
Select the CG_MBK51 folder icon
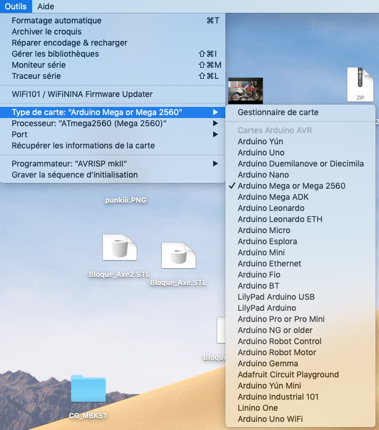(x=88, y=389)
